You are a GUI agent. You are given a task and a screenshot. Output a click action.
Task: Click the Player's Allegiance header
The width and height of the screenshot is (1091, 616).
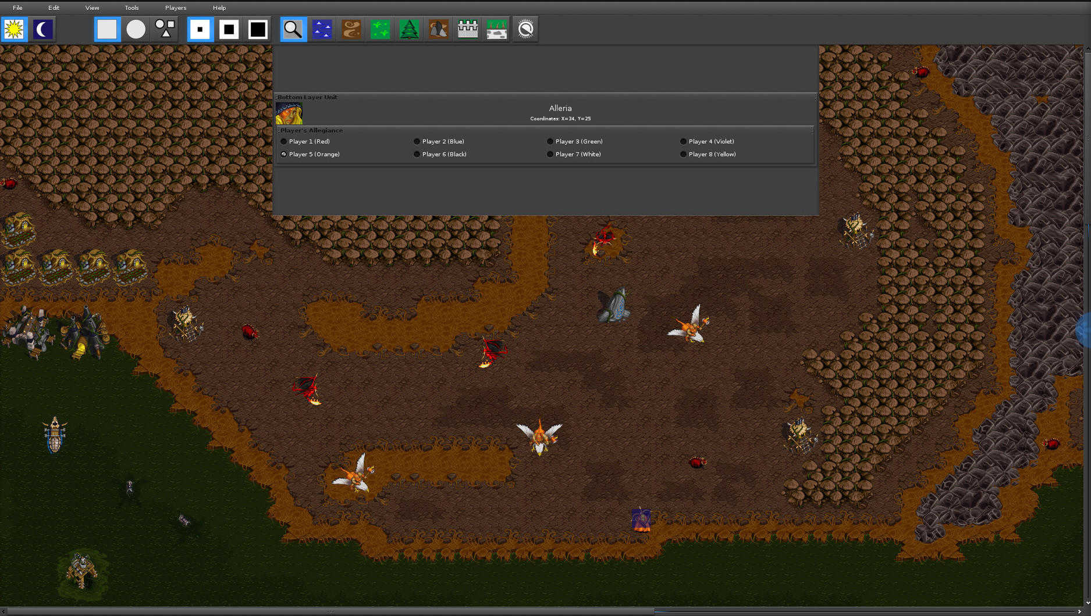click(x=311, y=130)
